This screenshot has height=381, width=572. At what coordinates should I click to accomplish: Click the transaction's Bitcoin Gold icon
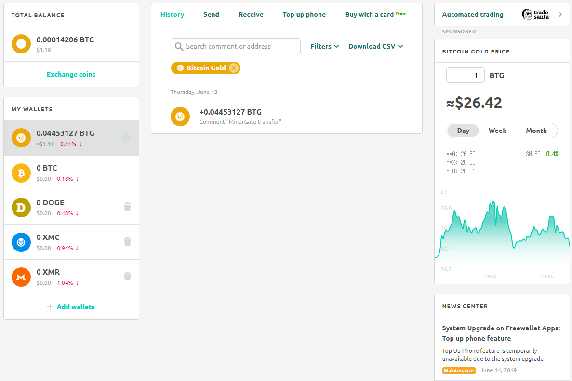click(x=180, y=117)
